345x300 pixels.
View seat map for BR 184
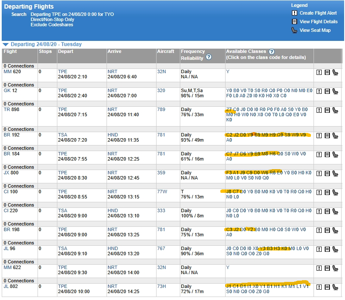pos(336,155)
